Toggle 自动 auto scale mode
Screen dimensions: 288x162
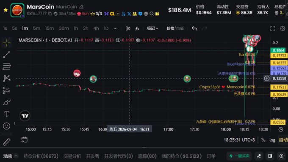[x=283, y=140]
